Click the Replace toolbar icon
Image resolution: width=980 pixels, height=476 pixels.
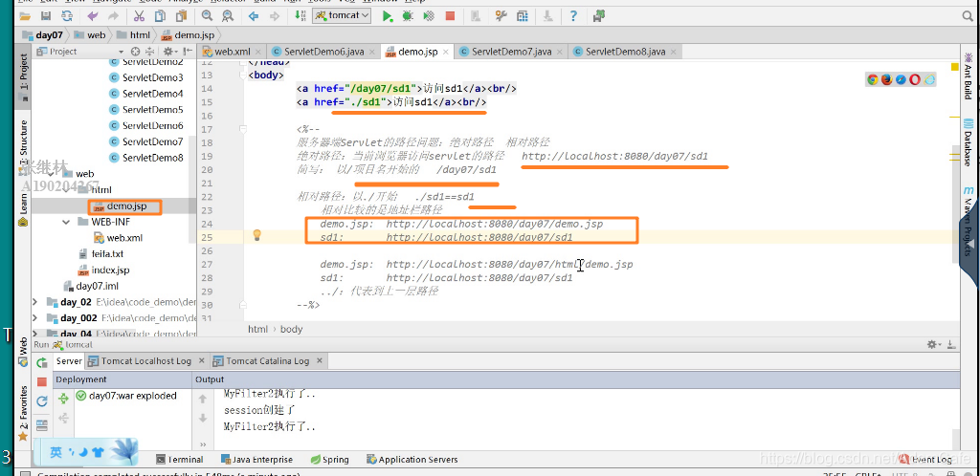(x=228, y=15)
